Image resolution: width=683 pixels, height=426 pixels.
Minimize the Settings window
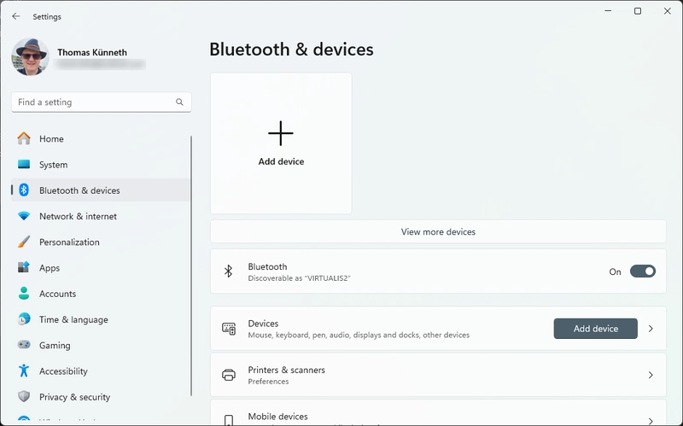pos(608,11)
